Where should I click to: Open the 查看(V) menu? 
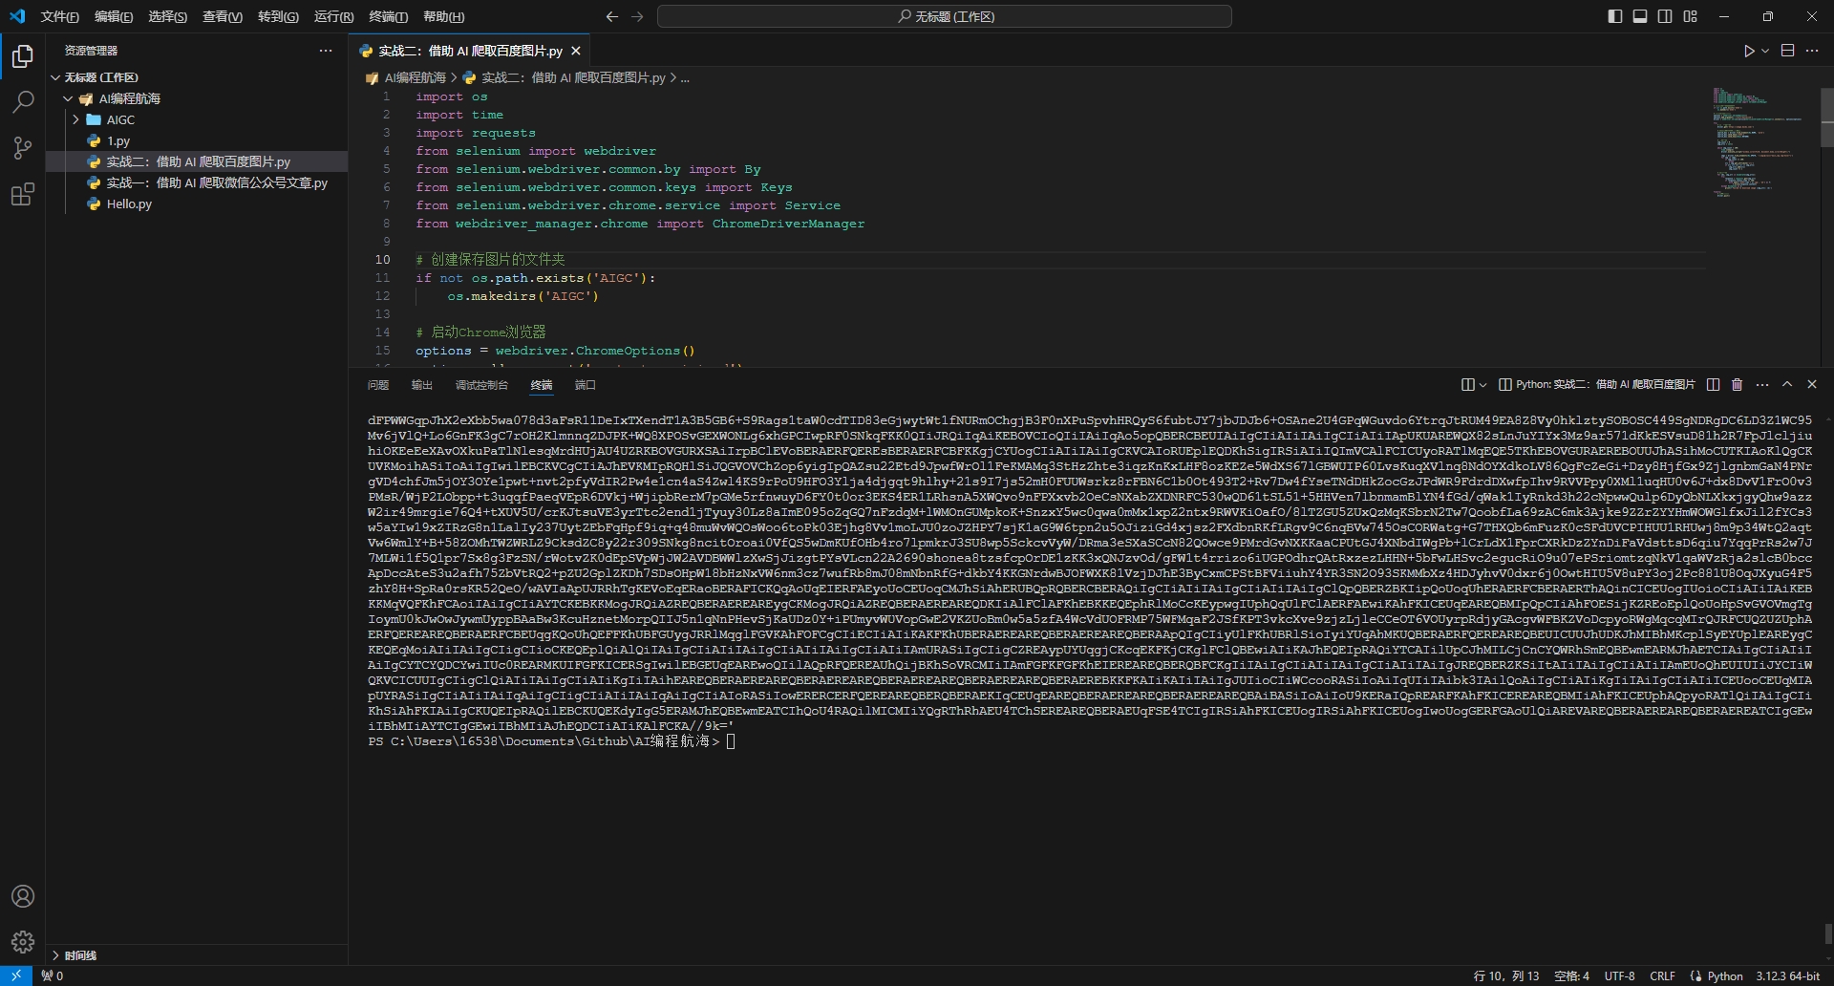coord(223,16)
